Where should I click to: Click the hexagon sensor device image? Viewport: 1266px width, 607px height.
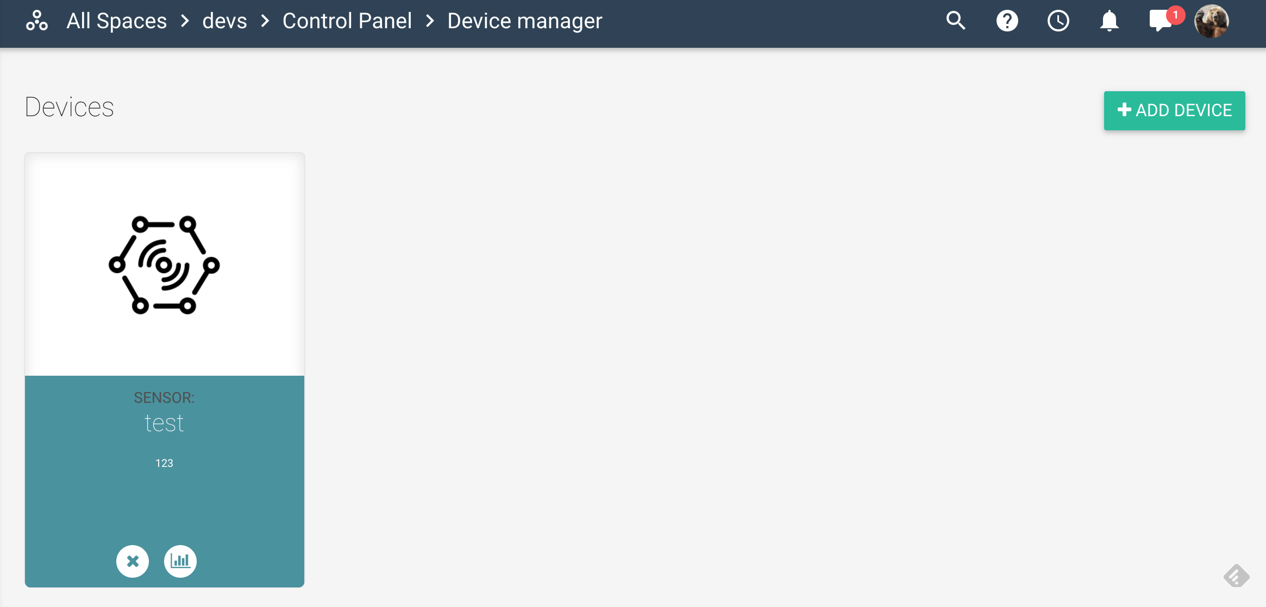(164, 265)
